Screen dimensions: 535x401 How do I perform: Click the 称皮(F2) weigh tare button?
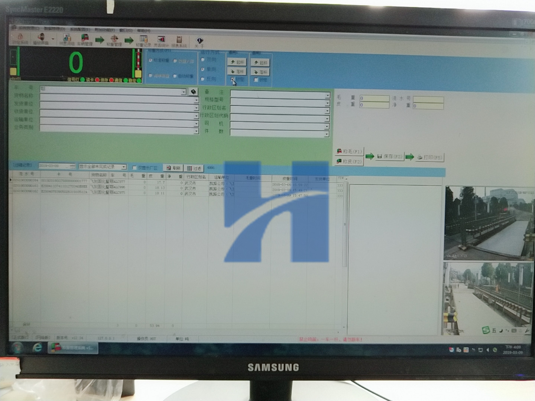[x=349, y=162]
